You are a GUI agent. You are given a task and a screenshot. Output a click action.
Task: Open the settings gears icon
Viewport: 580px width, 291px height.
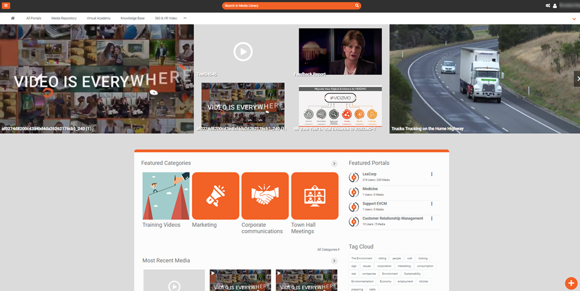548,5
